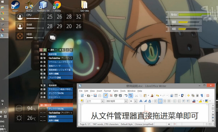The width and height of the screenshot is (218, 132).
Task: Open the Table icon dropdown arrow
Action: (179, 95)
